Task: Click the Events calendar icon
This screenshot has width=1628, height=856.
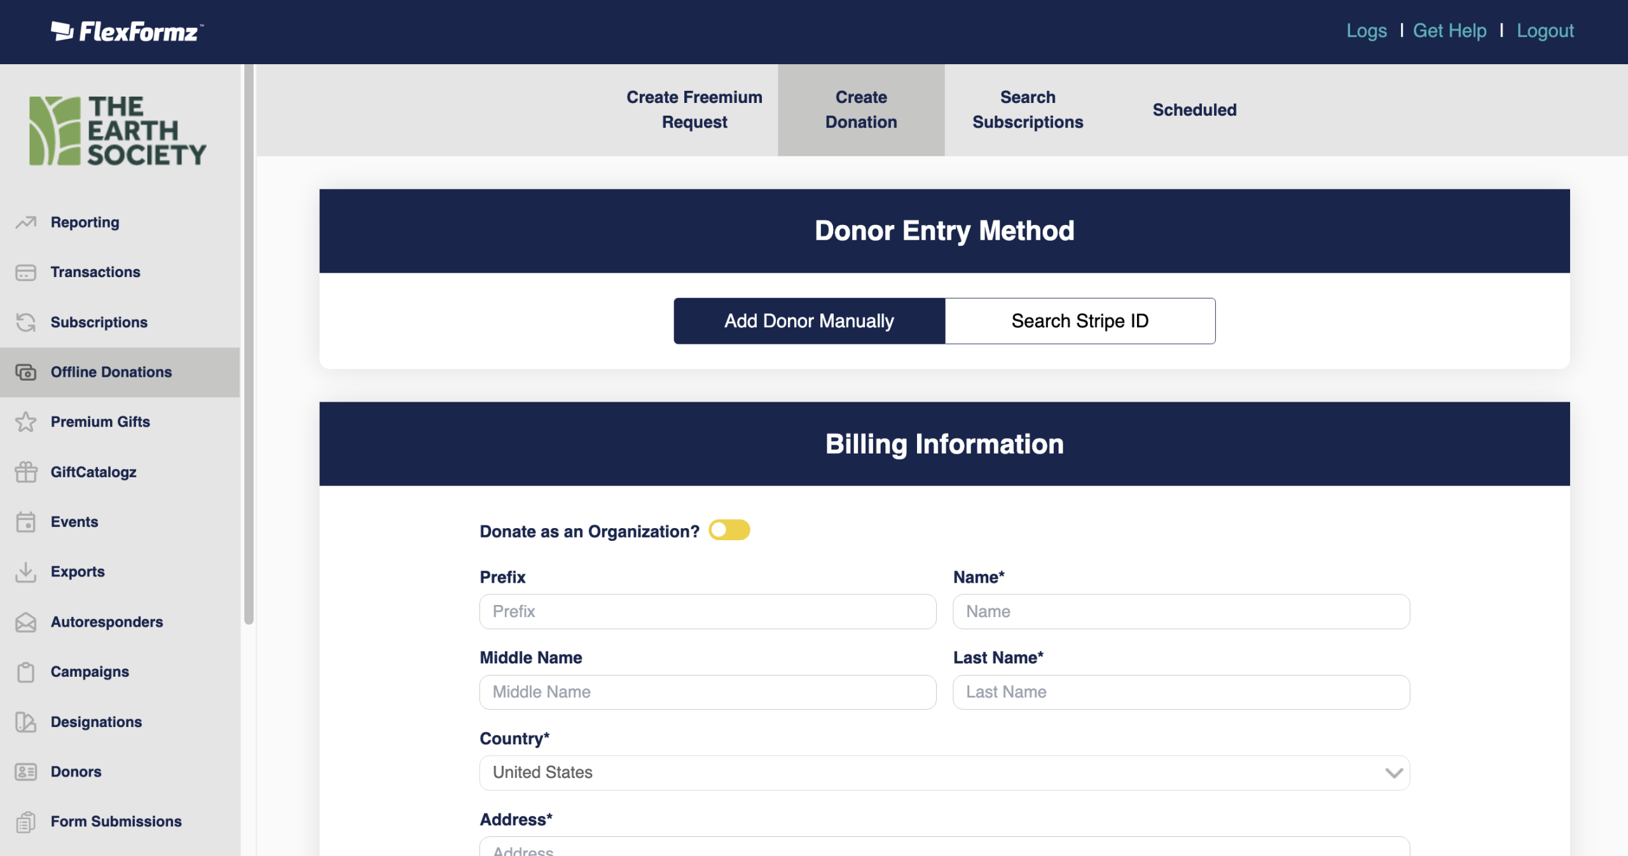Action: 26,522
